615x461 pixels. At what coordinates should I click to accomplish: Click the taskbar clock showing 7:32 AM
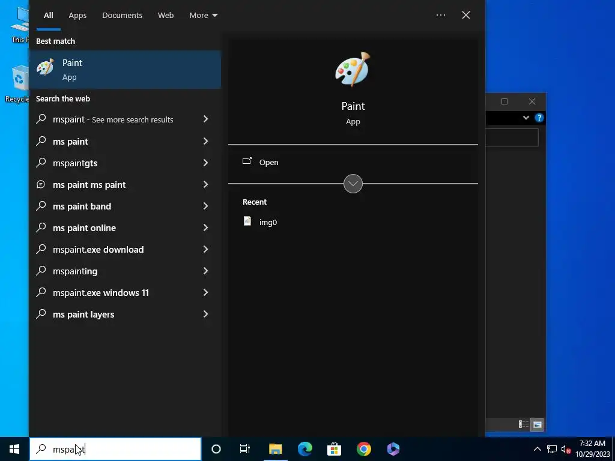(592, 449)
